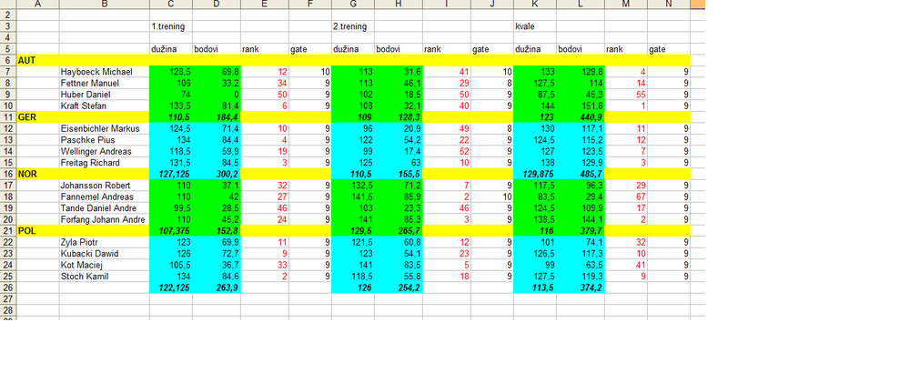
Task: Click the kvale section heading cell
Action: pyautogui.click(x=535, y=25)
